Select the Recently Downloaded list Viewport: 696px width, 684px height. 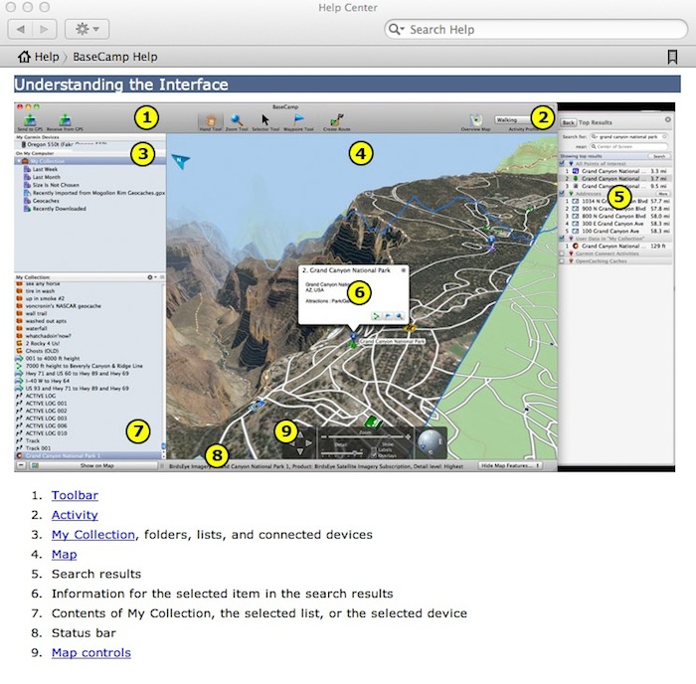(59, 209)
